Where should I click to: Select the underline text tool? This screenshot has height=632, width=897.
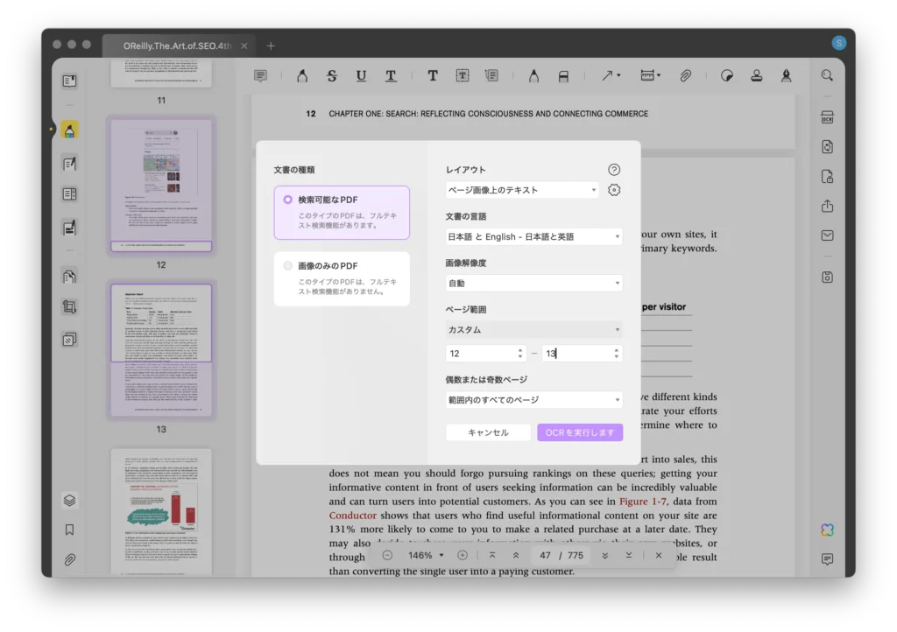[x=361, y=76]
